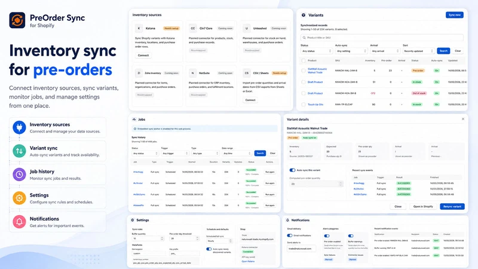478x269 pixels.
Task: Open the Type 'Any type' dropdown
Action: 205,154
